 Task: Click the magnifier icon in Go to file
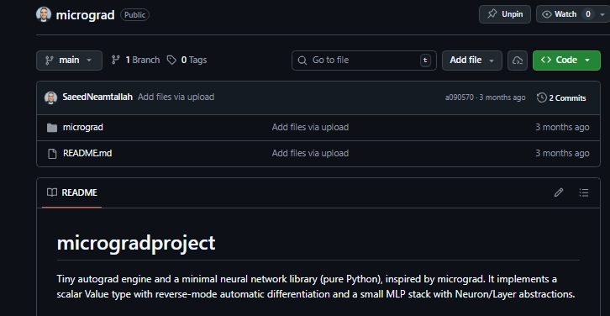tap(302, 61)
